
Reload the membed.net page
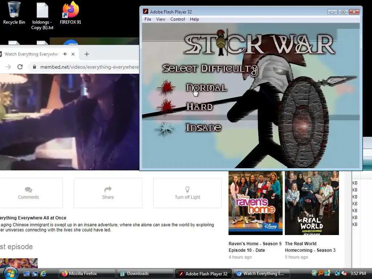[x=20, y=67]
